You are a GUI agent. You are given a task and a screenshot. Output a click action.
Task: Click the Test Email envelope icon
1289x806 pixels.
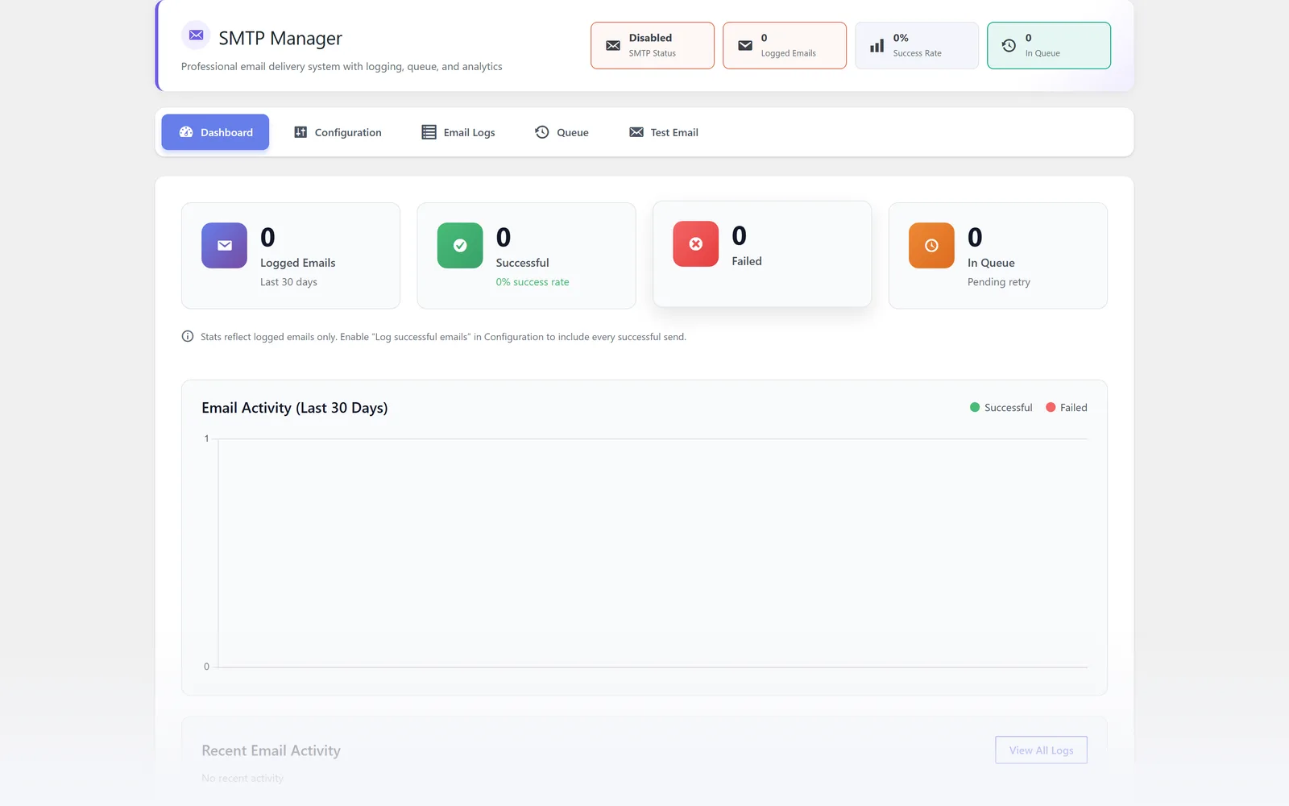(x=636, y=132)
